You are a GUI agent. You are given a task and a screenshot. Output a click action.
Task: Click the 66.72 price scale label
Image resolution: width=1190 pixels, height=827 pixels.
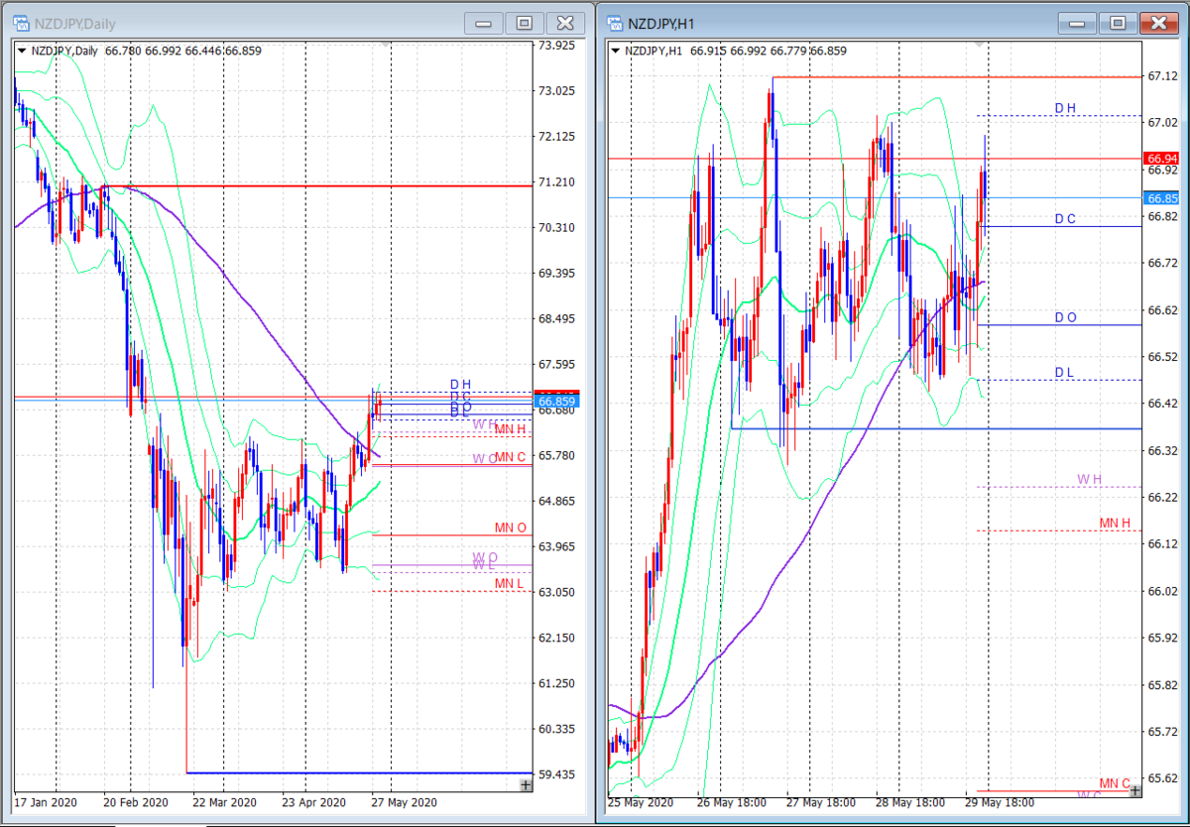(x=1162, y=264)
